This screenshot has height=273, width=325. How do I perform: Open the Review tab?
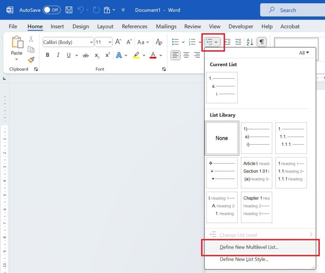(192, 26)
